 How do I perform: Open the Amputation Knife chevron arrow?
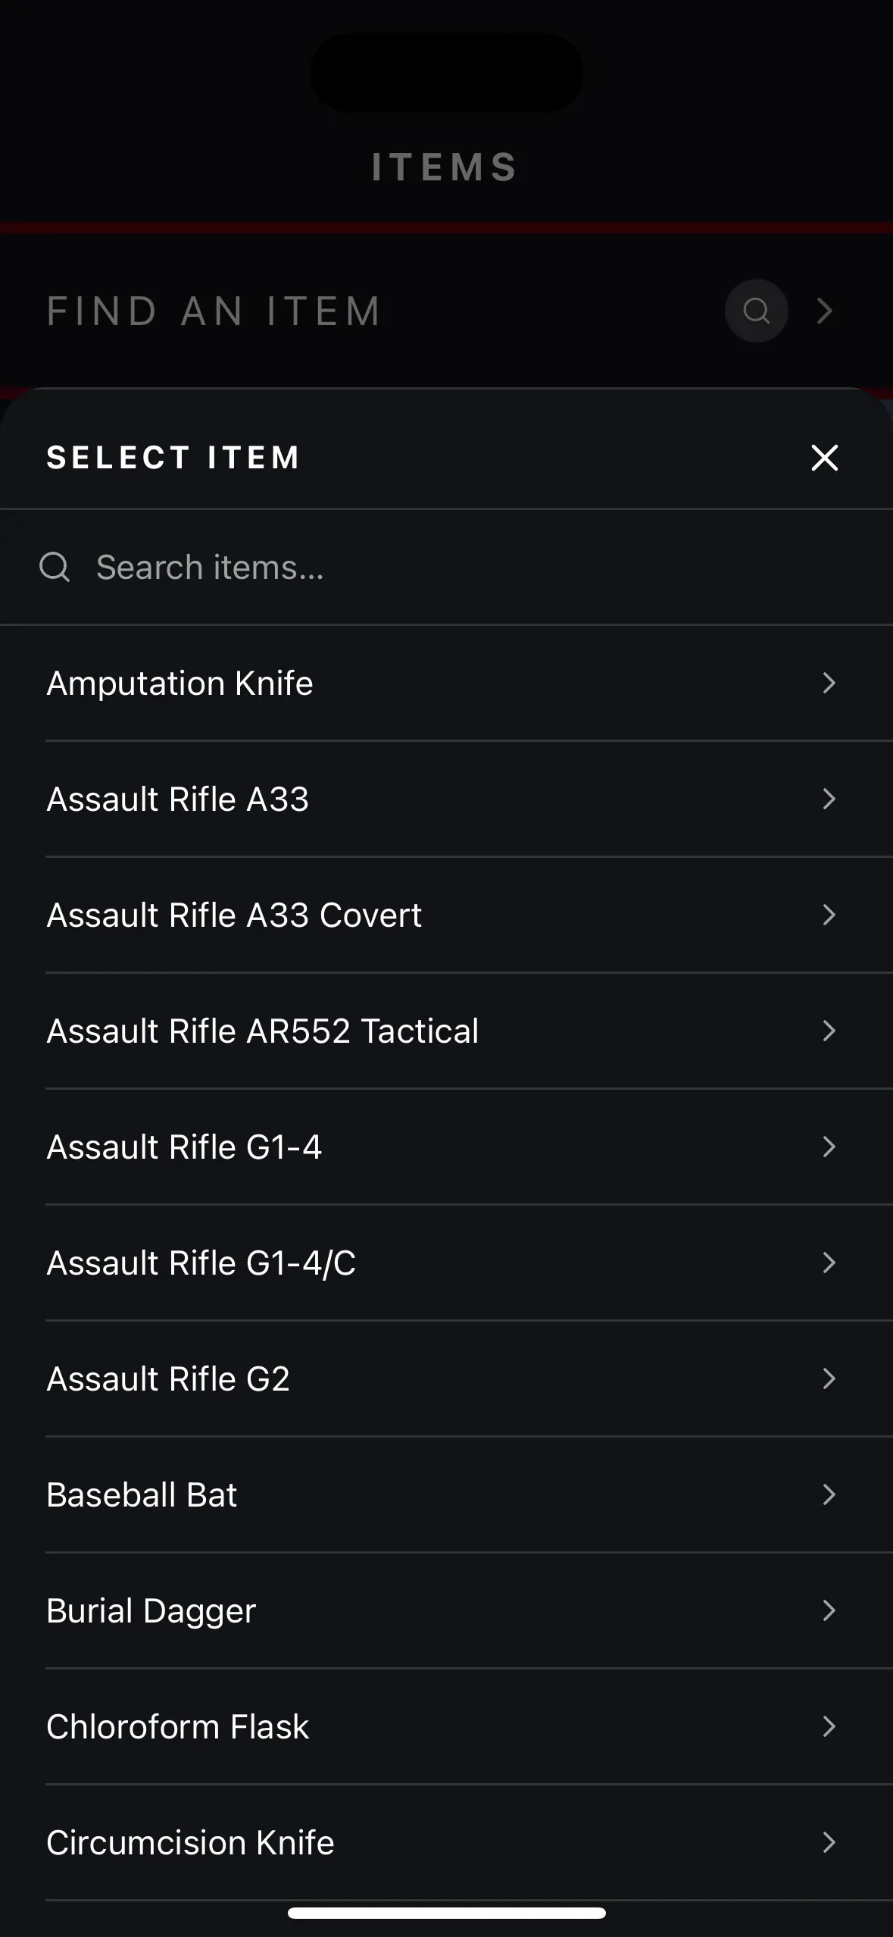tap(829, 683)
